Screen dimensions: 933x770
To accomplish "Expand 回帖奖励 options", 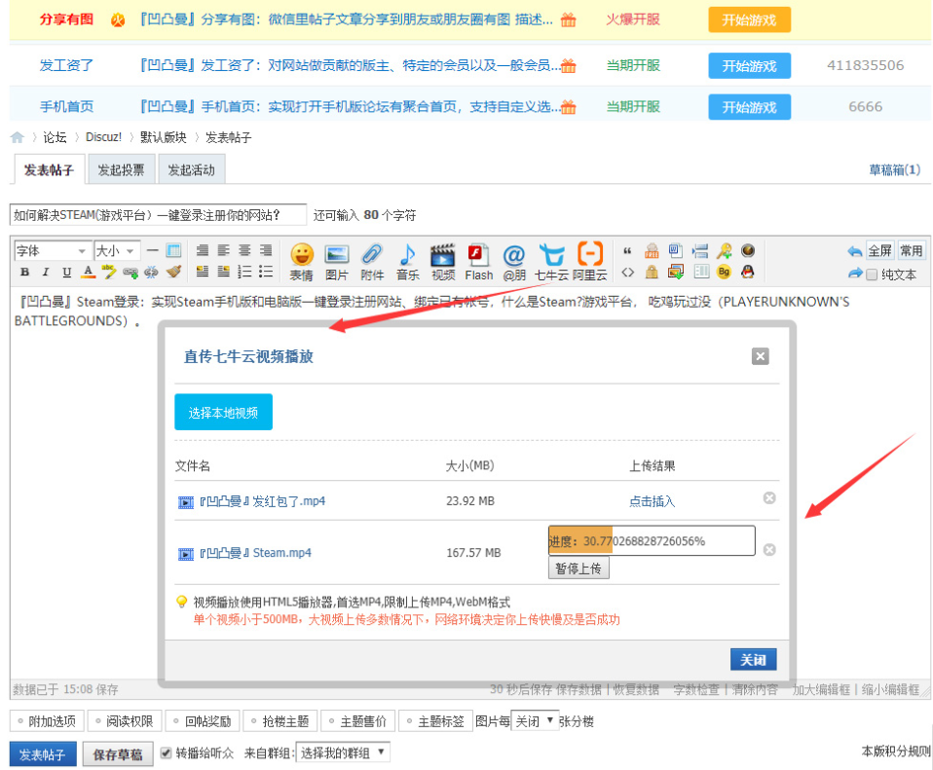I will point(203,721).
